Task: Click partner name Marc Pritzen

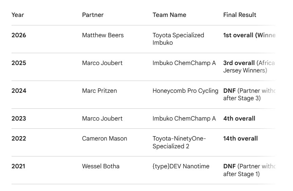Action: [99, 91]
